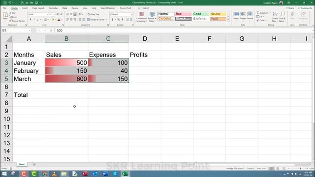
Task: Toggle Wrap Text for selection
Action: (x=94, y=14)
